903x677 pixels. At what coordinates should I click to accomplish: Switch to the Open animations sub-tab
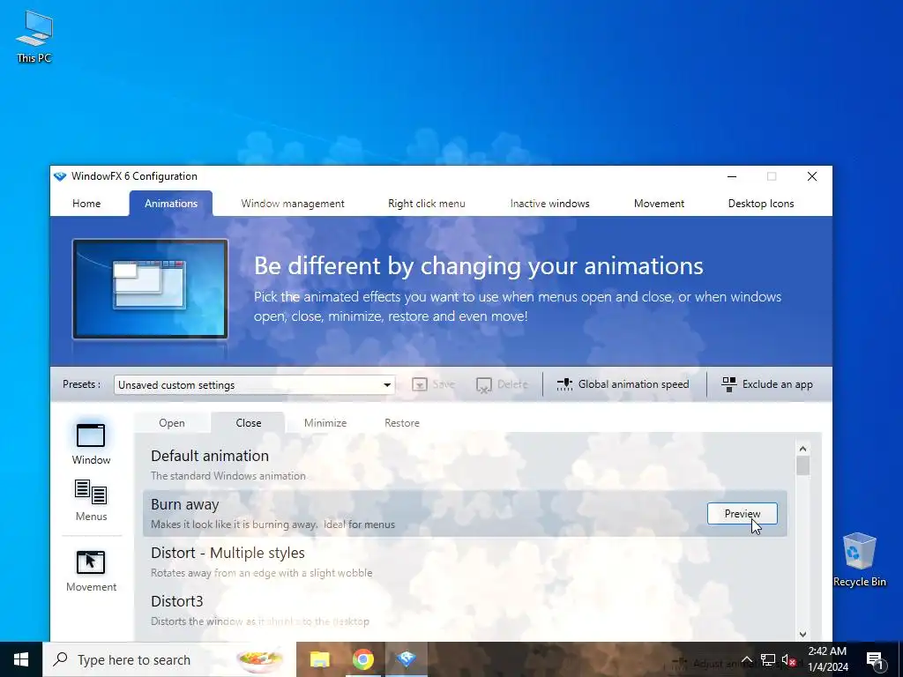[x=172, y=423]
